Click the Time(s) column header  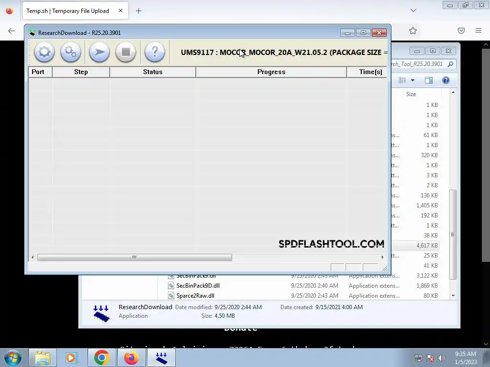[367, 72]
